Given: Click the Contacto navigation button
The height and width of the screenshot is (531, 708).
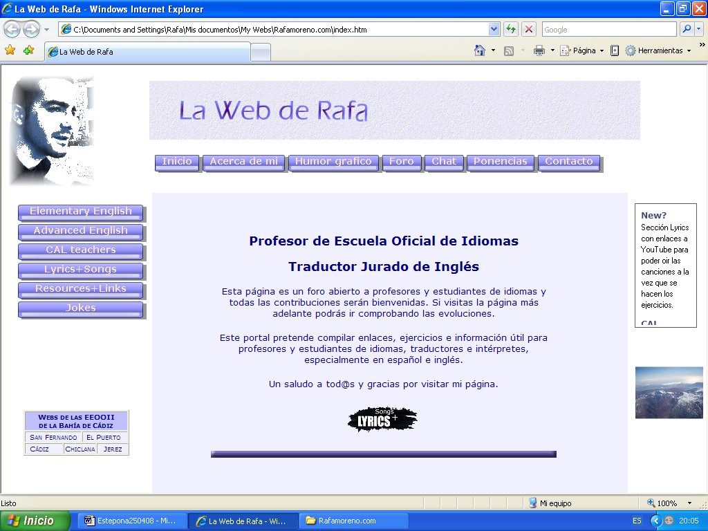Looking at the screenshot, I should tap(568, 162).
